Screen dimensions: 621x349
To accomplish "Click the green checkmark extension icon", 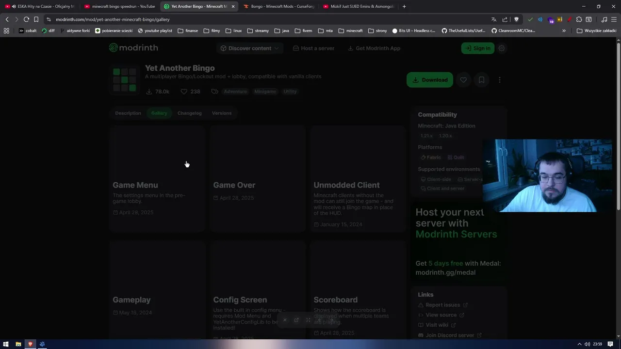I will point(530,19).
